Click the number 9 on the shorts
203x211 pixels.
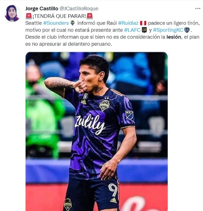(x=113, y=190)
